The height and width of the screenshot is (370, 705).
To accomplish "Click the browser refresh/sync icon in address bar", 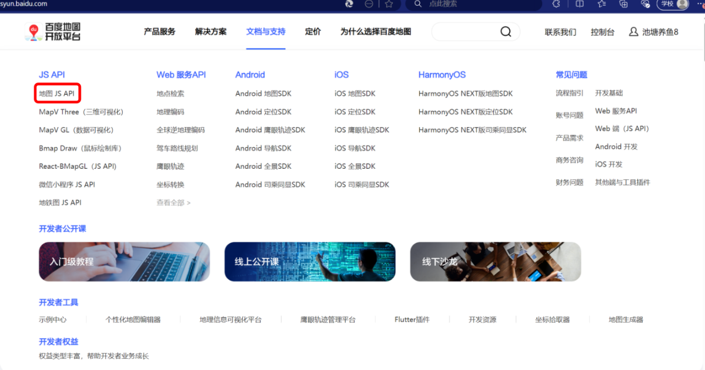I will [x=349, y=4].
